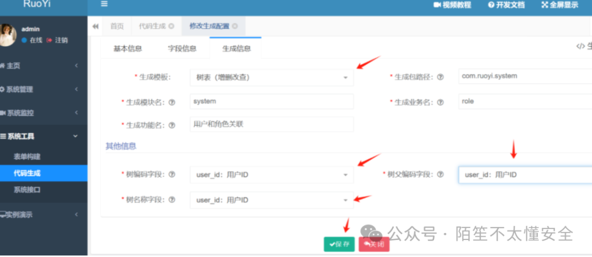Click the 生成模块名 input field
Screen dimensions: 592x257
271,101
